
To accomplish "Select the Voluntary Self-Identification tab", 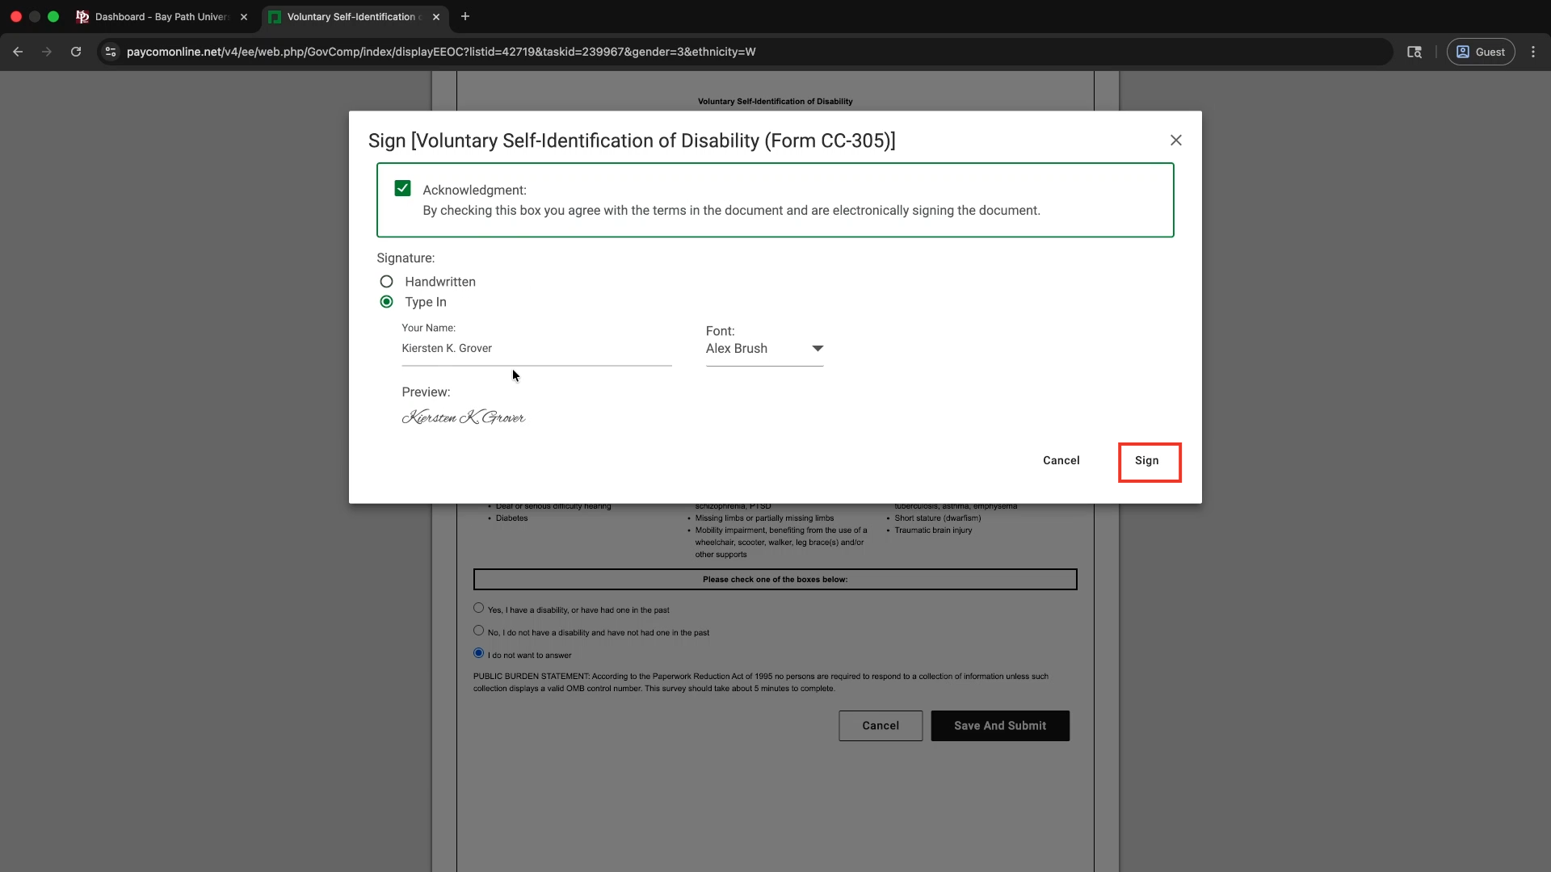I will pos(351,17).
